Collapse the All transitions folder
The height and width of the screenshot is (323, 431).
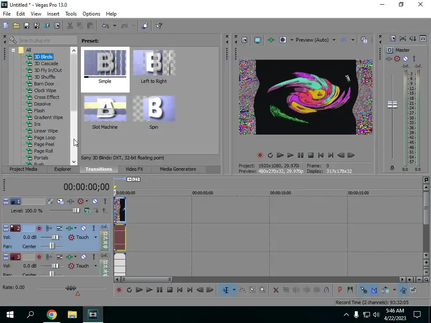[x=13, y=50]
